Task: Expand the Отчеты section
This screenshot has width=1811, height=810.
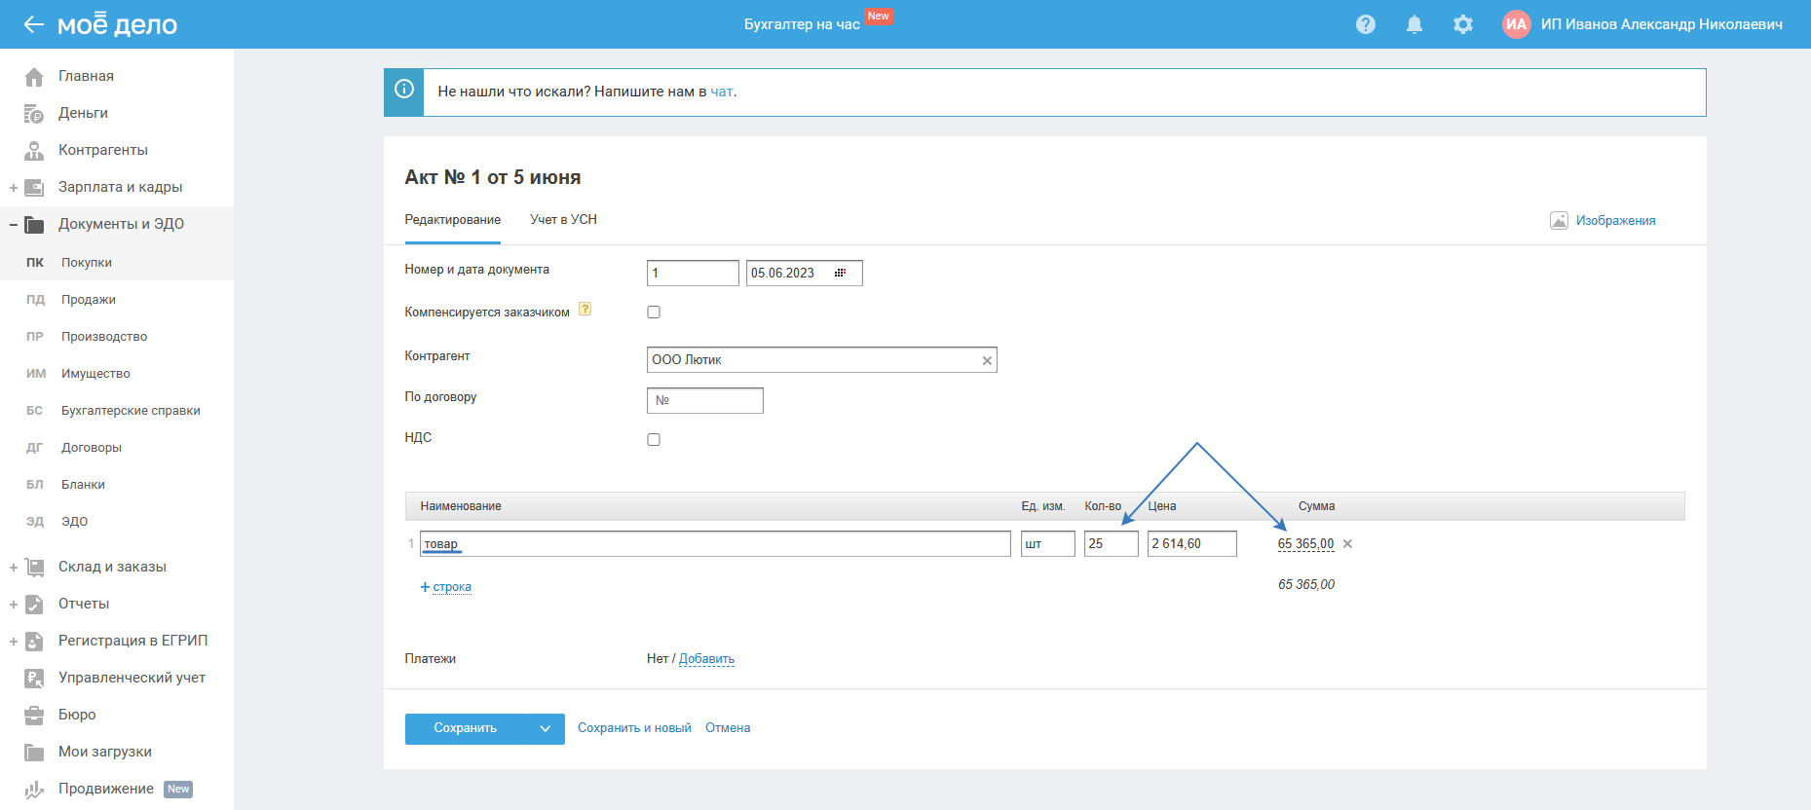Action: coord(14,605)
